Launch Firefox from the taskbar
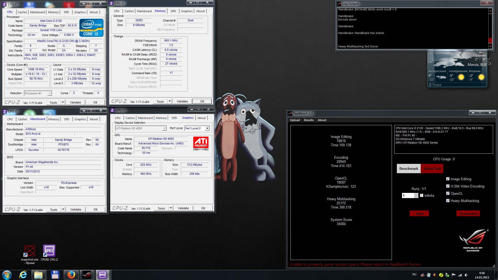 [x=71, y=275]
